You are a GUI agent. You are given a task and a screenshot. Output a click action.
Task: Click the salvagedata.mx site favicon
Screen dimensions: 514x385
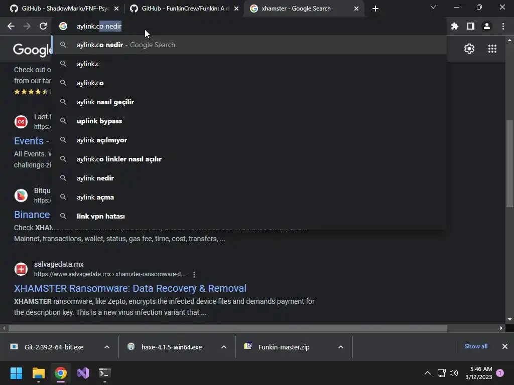[x=21, y=269]
